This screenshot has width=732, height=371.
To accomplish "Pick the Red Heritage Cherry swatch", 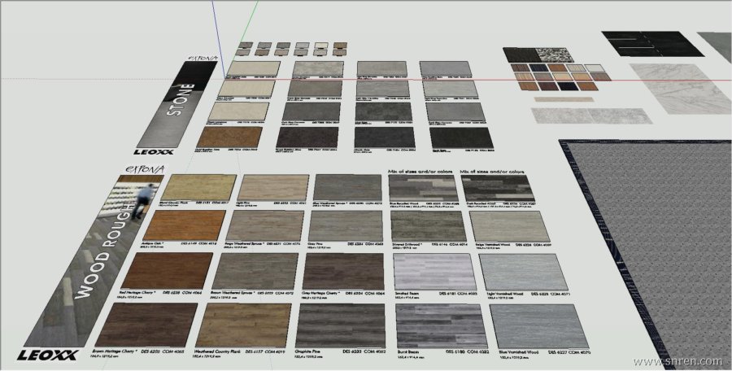I will click(167, 271).
